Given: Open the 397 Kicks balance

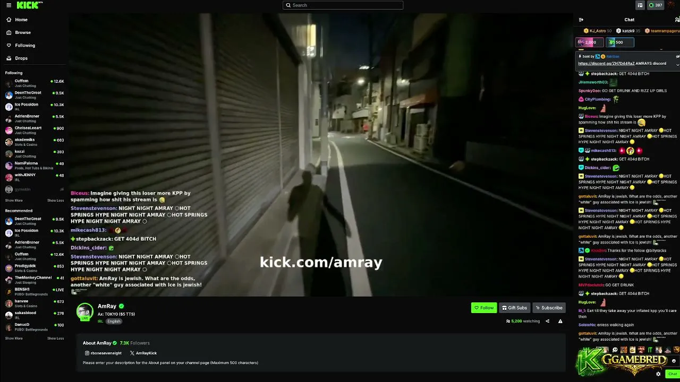Looking at the screenshot, I should tap(655, 5).
